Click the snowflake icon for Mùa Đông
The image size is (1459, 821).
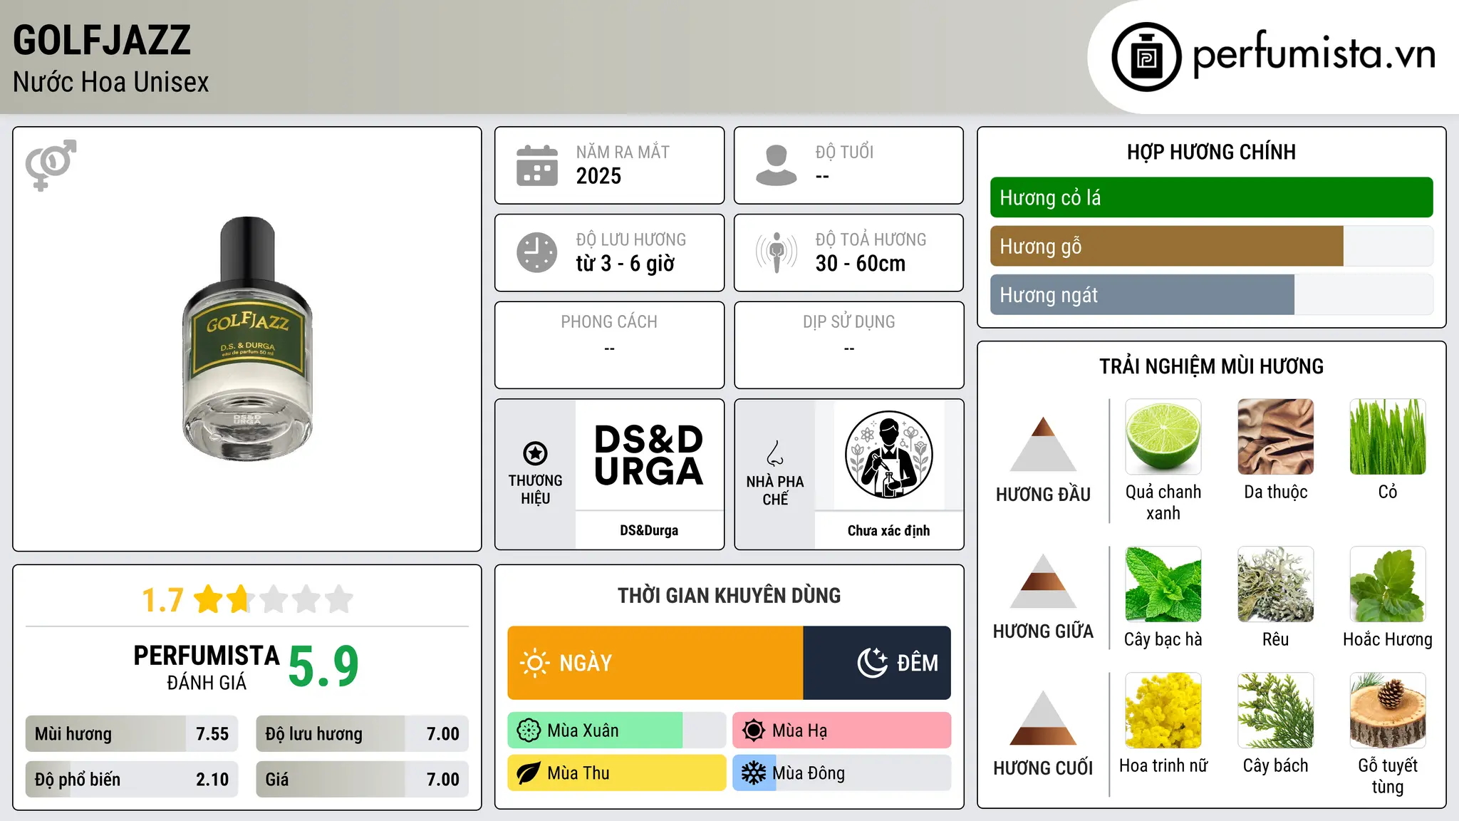click(754, 773)
